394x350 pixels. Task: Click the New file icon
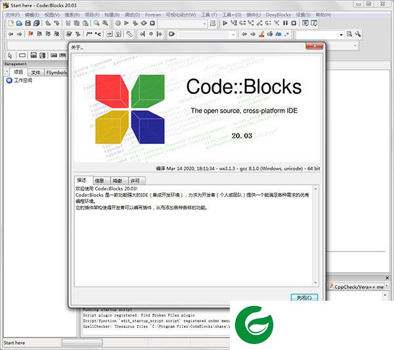11,24
